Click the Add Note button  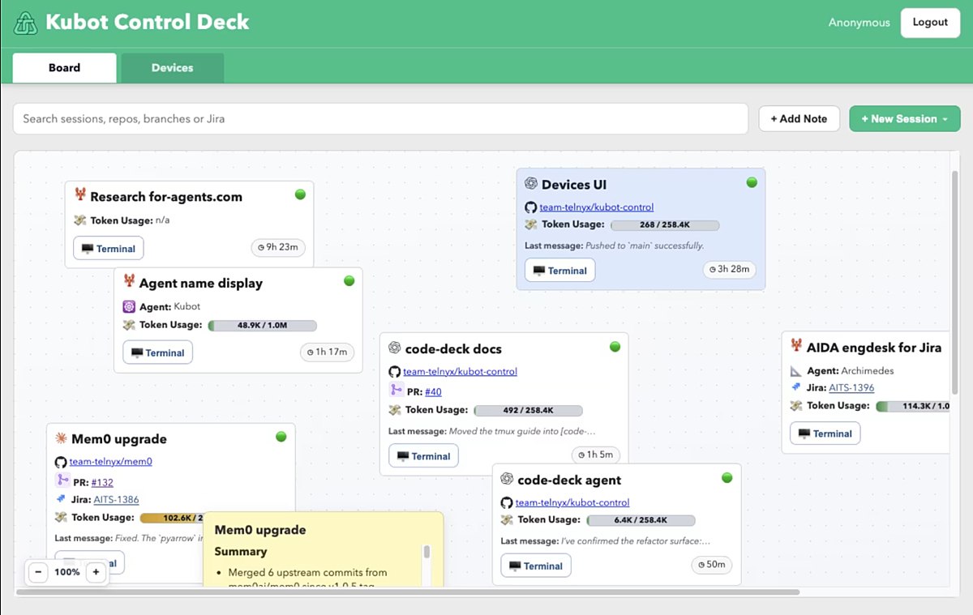(799, 118)
